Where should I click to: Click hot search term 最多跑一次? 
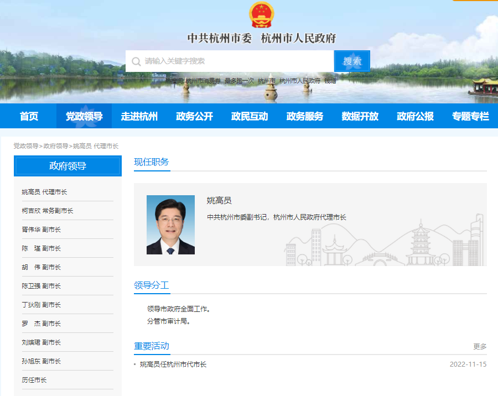[x=239, y=81]
